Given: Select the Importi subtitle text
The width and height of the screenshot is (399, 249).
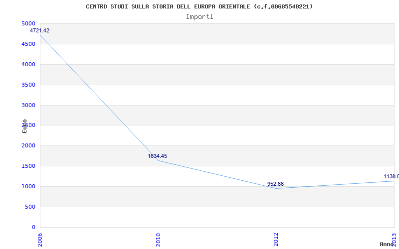Looking at the screenshot, I should (199, 17).
